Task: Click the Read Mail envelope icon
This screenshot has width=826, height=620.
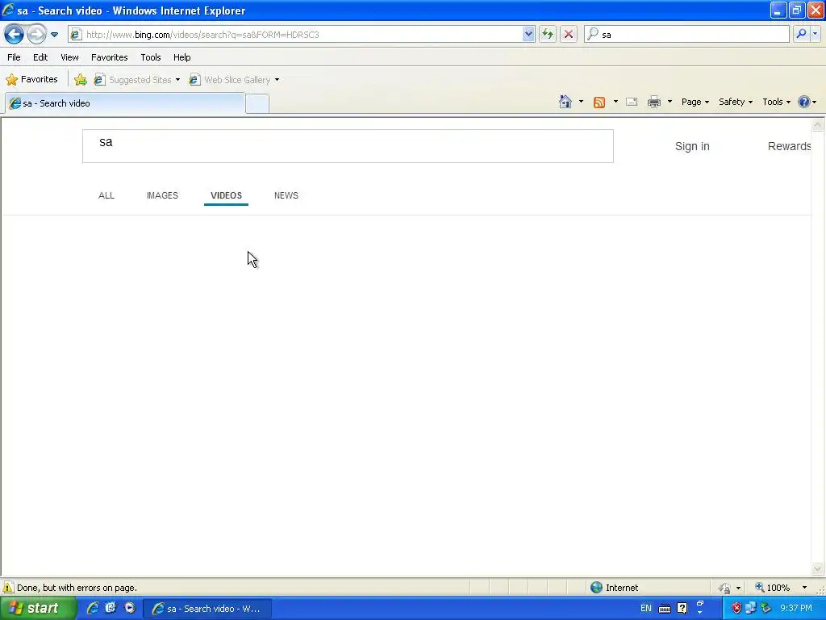Action: (x=632, y=102)
